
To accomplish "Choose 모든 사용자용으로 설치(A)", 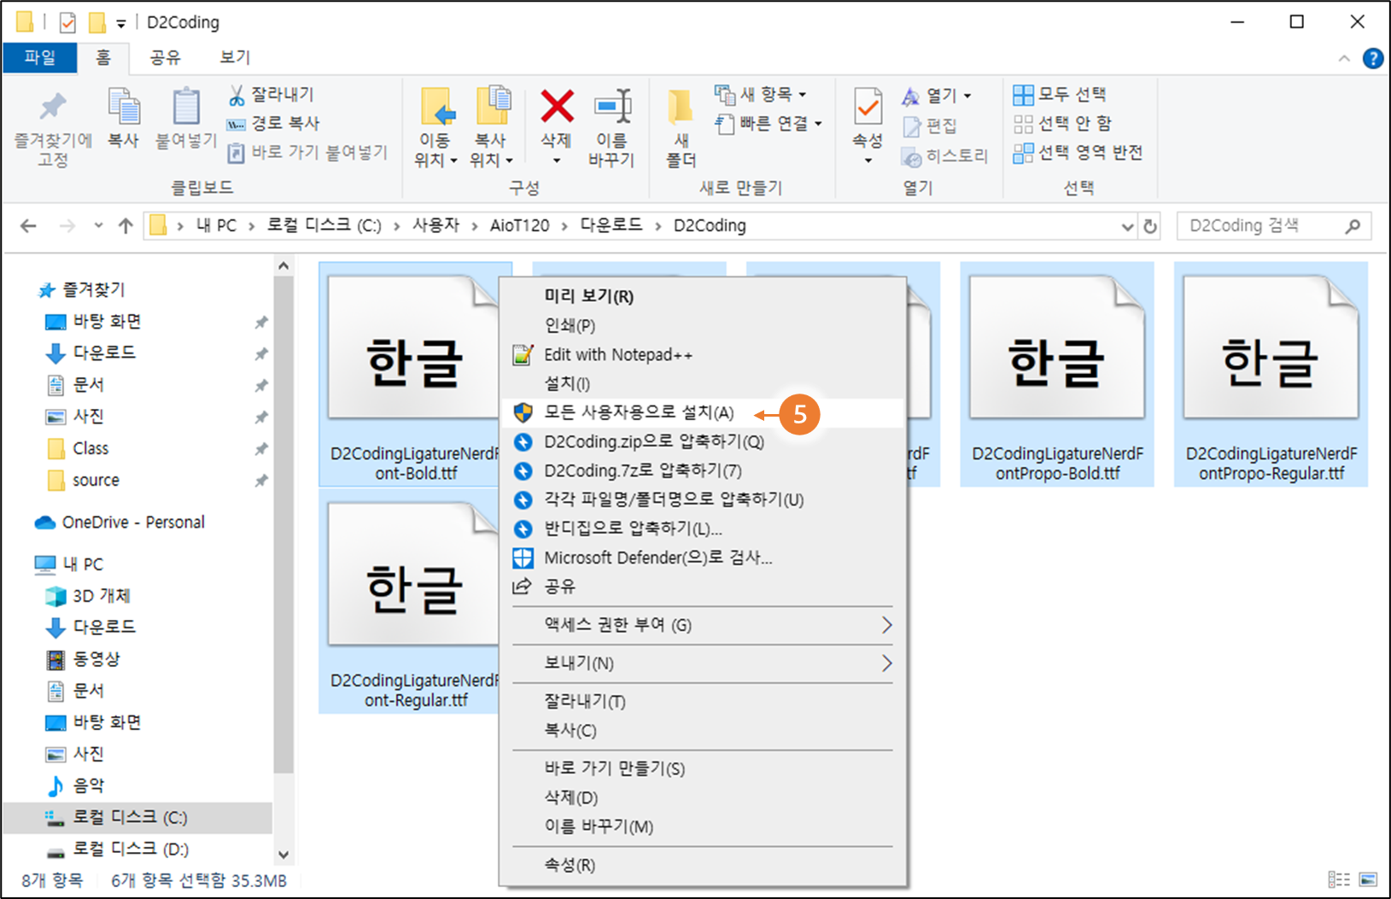I will (x=703, y=412).
